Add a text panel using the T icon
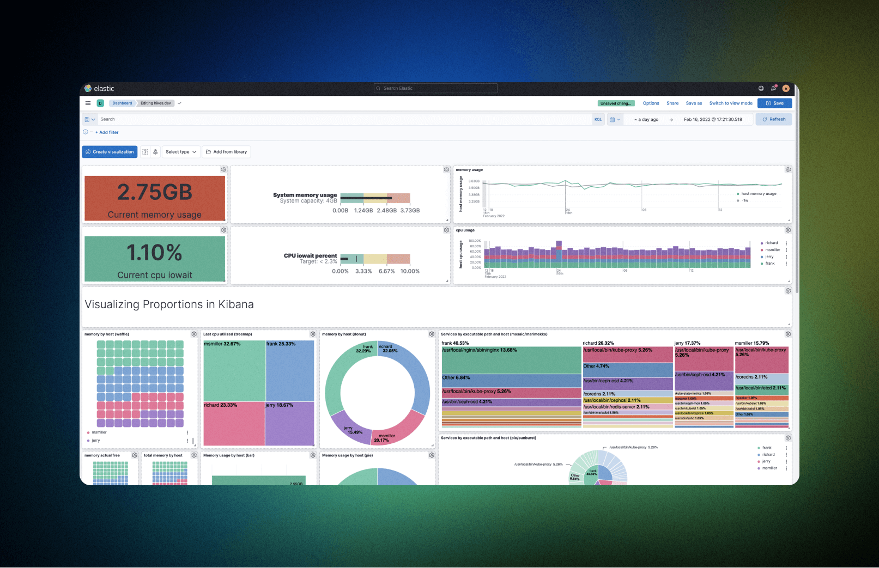The height and width of the screenshot is (568, 879). click(x=145, y=152)
